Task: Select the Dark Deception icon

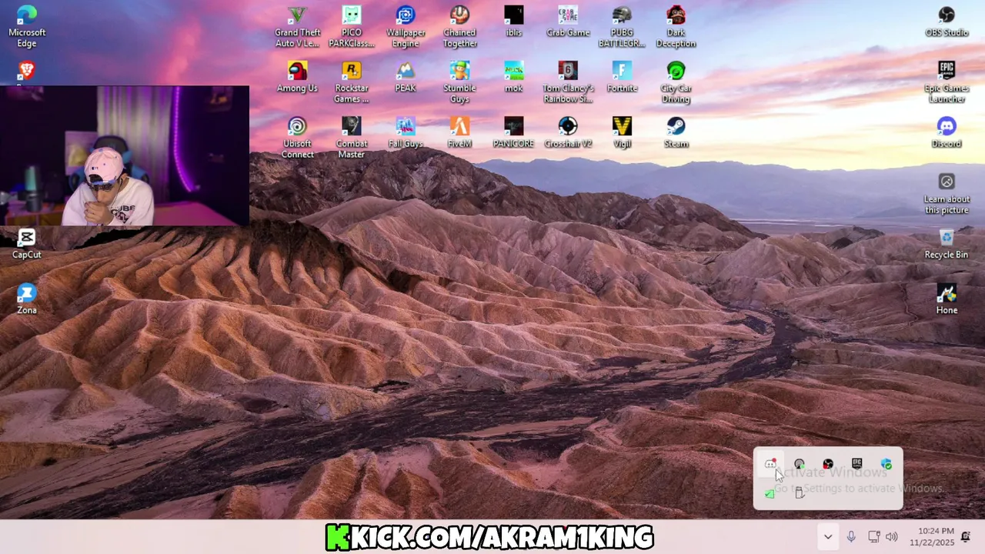Action: (x=676, y=26)
